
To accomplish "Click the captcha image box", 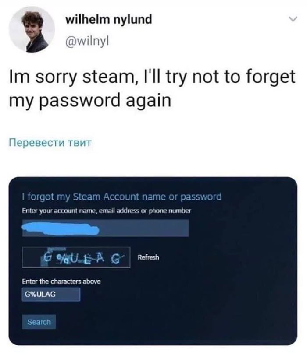I will [x=76, y=257].
